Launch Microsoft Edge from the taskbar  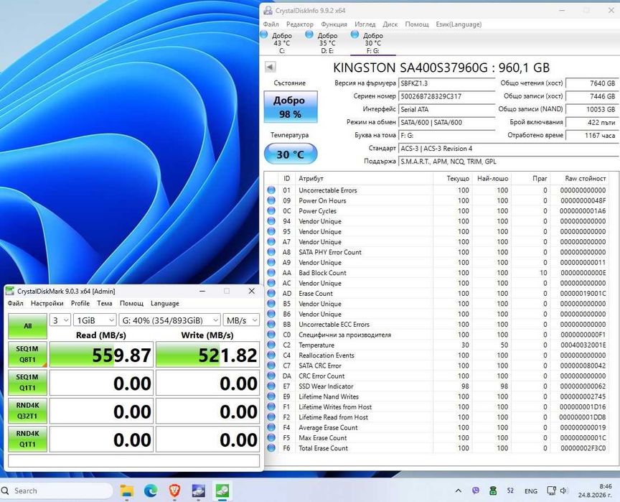(151, 491)
